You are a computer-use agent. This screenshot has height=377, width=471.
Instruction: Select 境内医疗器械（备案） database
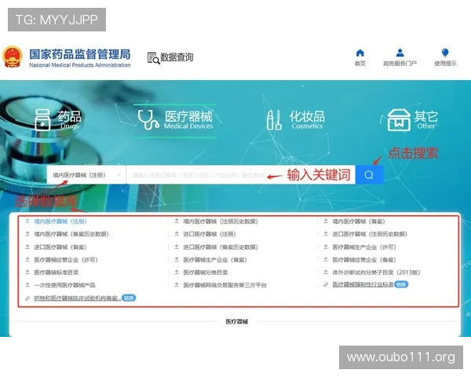(359, 221)
